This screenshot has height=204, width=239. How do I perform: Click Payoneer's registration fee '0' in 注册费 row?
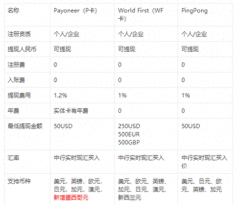coord(55,65)
